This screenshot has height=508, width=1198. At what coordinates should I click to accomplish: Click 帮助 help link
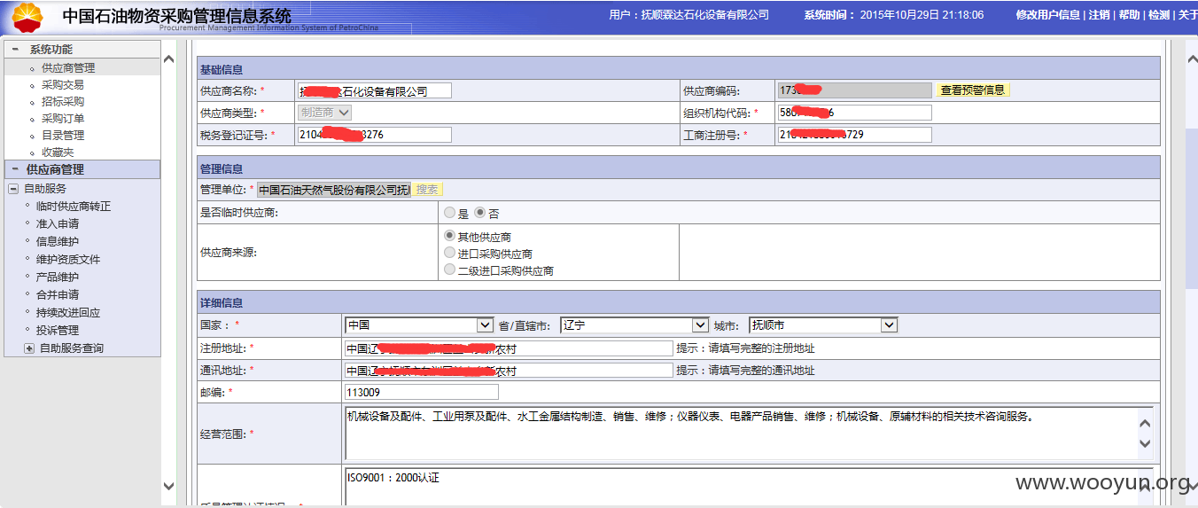tap(1129, 15)
